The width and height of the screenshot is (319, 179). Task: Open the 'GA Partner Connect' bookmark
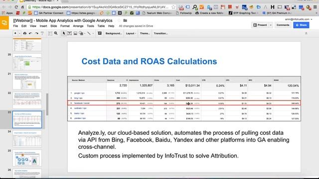[x=49, y=13]
